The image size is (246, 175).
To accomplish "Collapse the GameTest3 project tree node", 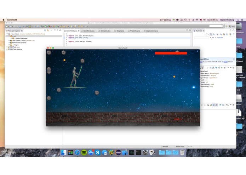I will [x=7, y=34].
